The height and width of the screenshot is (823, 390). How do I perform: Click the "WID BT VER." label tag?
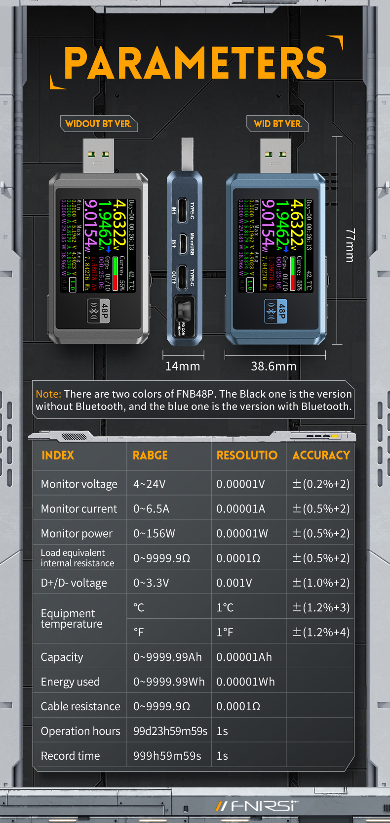pos(277,124)
